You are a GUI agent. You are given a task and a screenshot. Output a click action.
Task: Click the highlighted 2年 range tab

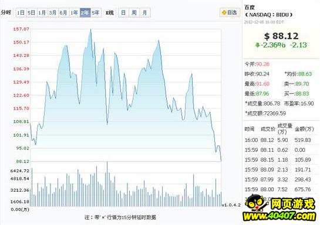click(x=85, y=13)
